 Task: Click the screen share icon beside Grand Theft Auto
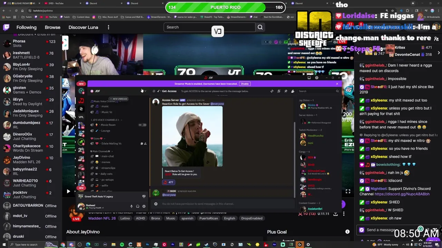(x=144, y=197)
